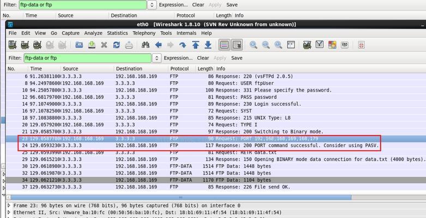
Task: Toggle packet list colorization
Action: 224,45
